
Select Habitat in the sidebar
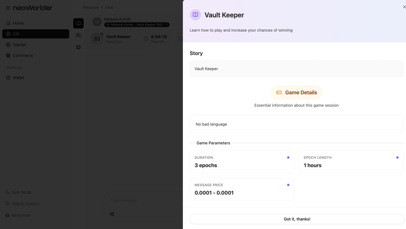(19, 45)
